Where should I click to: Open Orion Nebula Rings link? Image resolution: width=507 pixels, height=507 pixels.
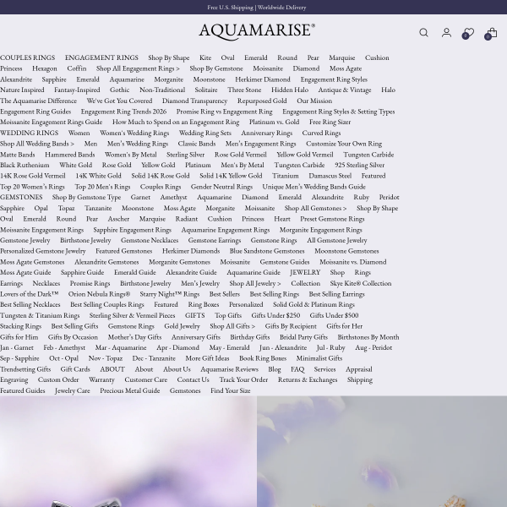click(99, 294)
